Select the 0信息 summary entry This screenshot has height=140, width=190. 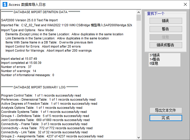point(153,63)
